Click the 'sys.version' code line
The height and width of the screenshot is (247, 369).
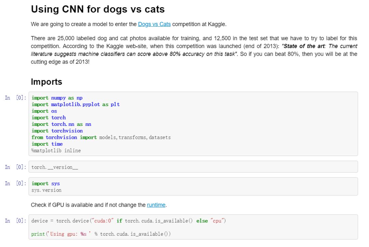click(46, 190)
